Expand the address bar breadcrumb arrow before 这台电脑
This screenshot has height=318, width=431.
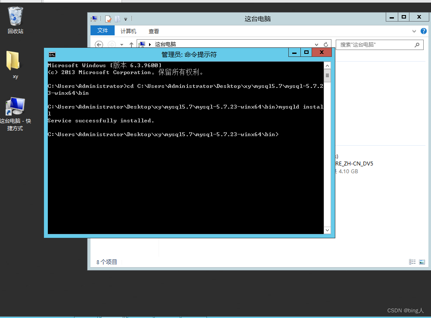click(x=150, y=44)
